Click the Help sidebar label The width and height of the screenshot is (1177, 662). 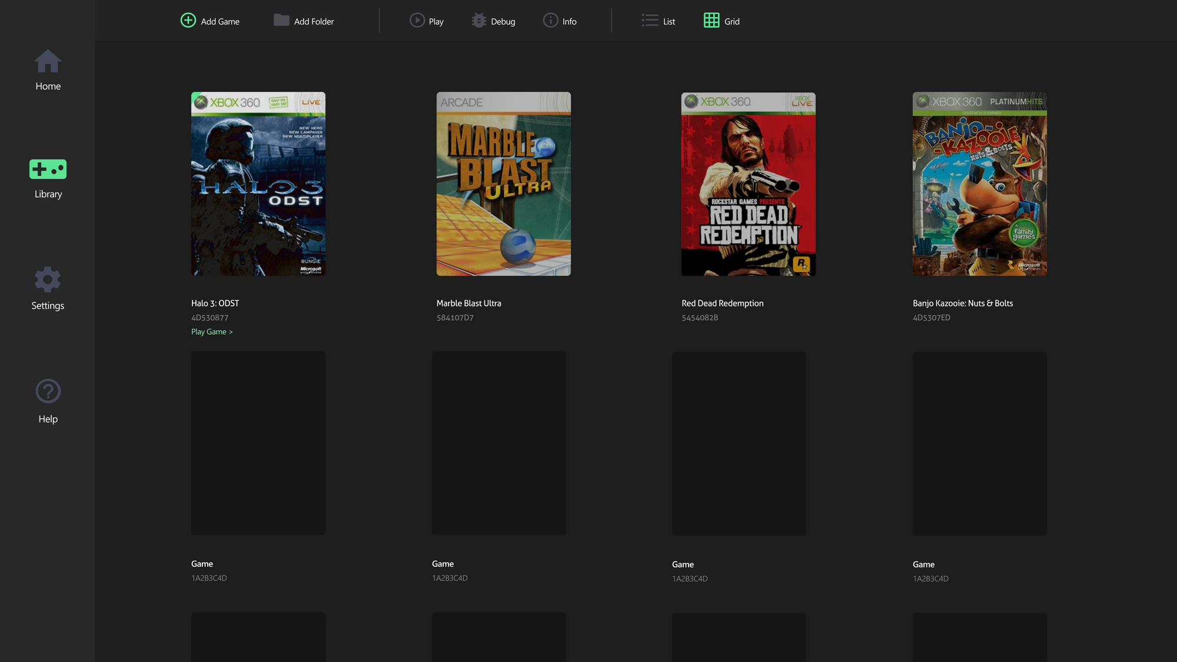(48, 419)
